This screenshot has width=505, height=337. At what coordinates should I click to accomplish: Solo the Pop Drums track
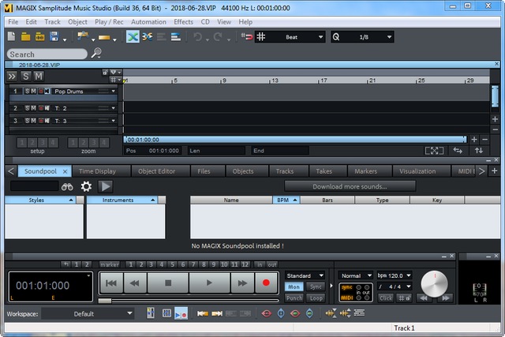point(26,92)
